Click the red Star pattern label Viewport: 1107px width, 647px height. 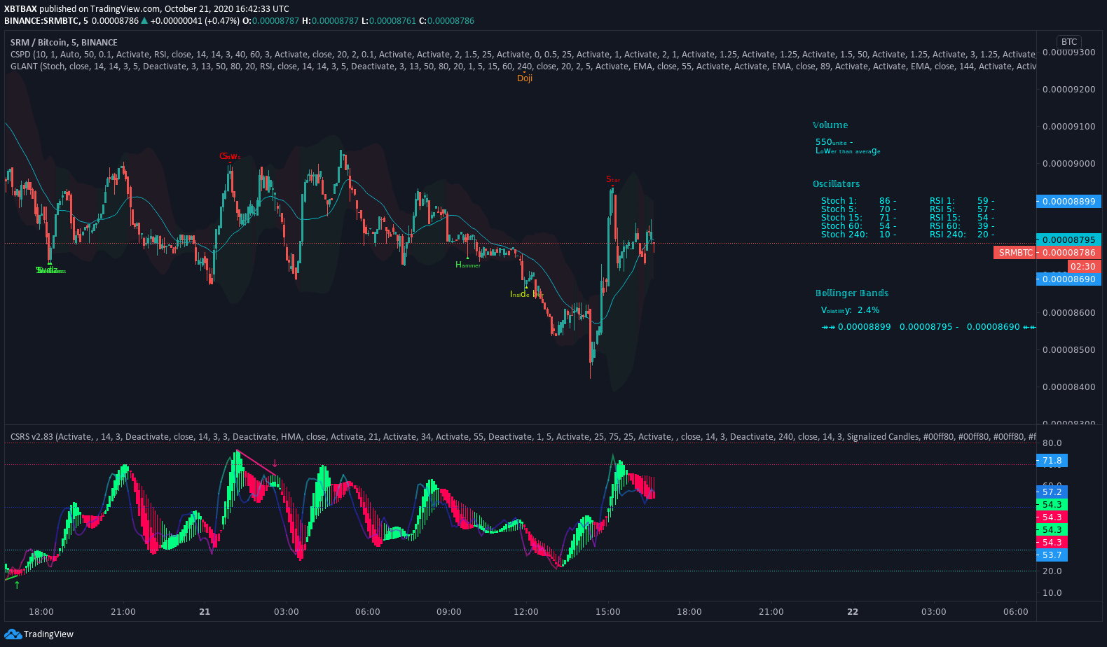(613, 180)
